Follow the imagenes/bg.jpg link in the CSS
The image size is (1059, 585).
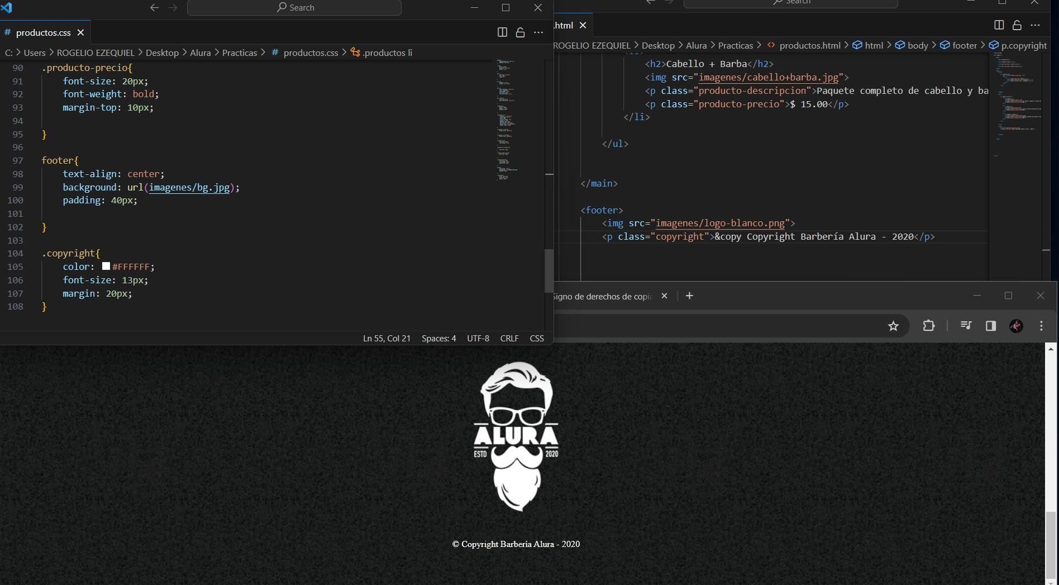[x=189, y=187]
